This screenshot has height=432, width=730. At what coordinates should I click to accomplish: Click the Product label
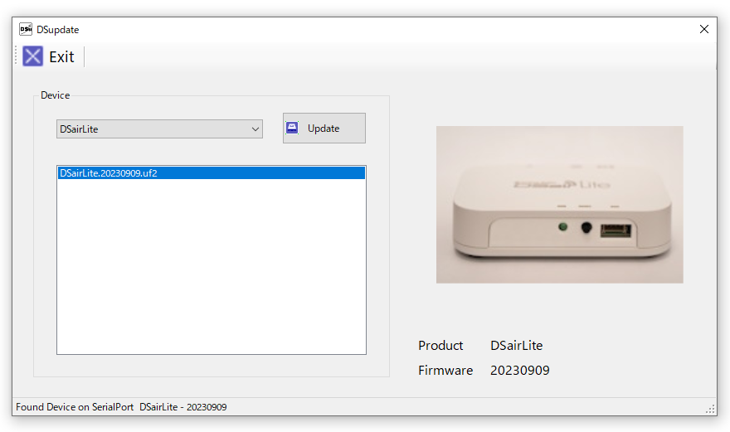pos(440,346)
